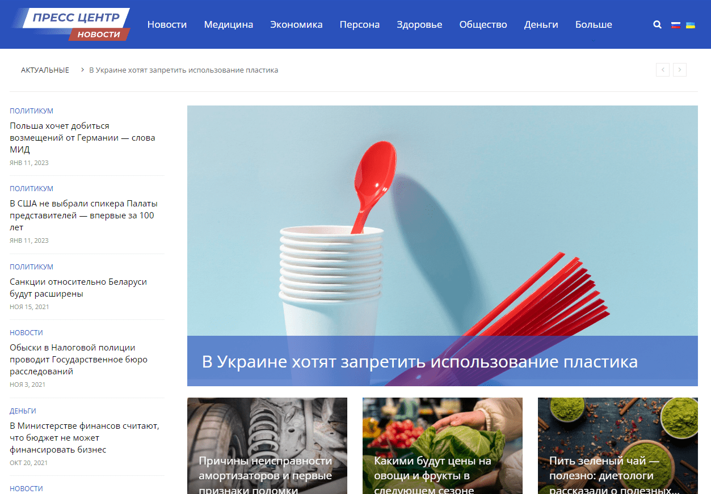Viewport: 711px width, 494px height.
Task: Show previous ticker headline arrow
Action: (663, 70)
